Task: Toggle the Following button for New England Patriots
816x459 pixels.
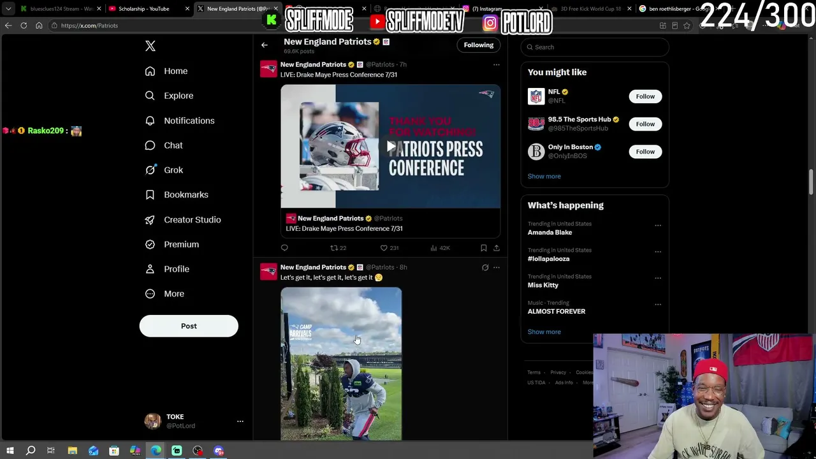Action: (479, 45)
